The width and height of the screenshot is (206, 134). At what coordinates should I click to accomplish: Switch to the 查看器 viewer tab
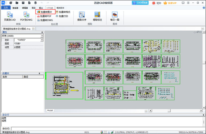pos(15,8)
